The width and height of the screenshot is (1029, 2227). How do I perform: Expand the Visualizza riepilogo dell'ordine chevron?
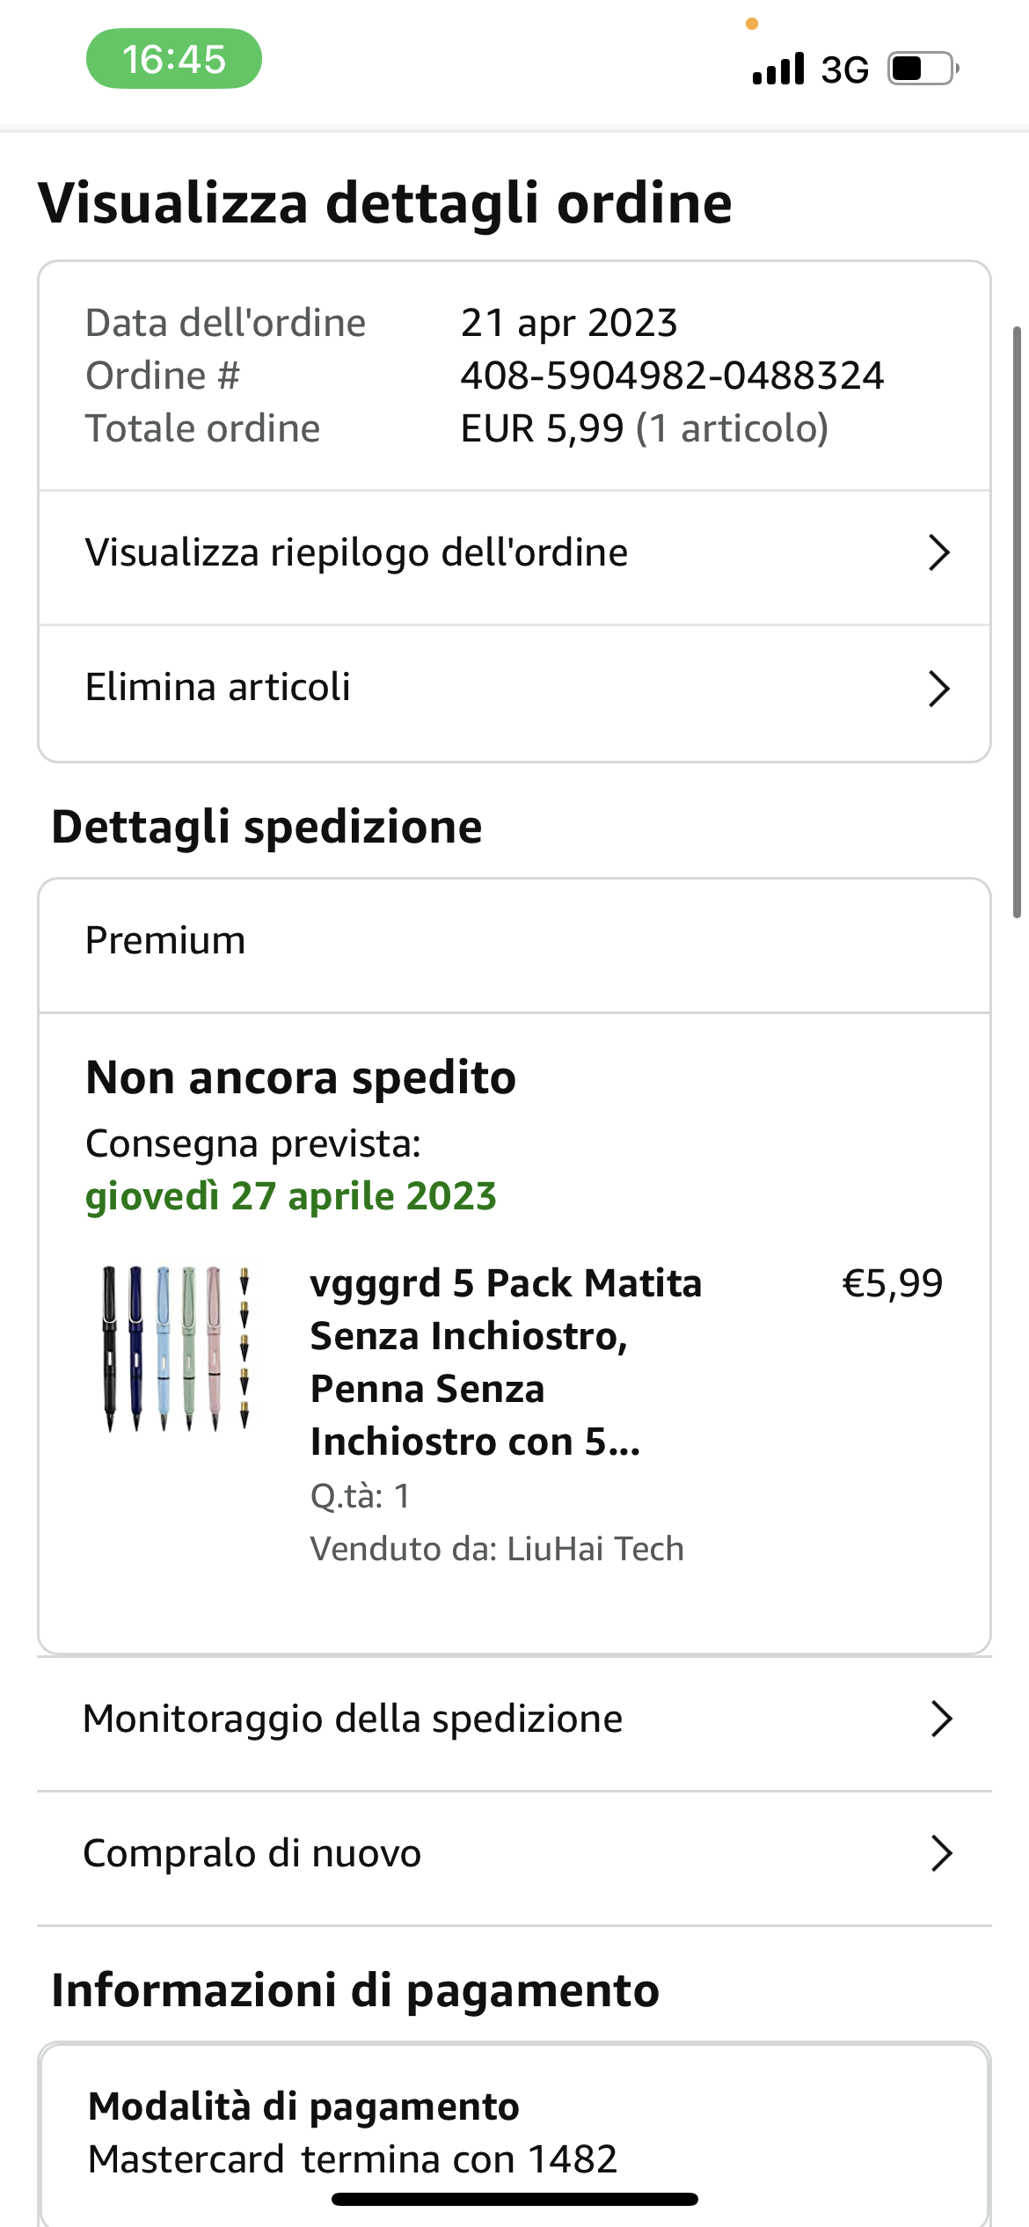tap(939, 553)
